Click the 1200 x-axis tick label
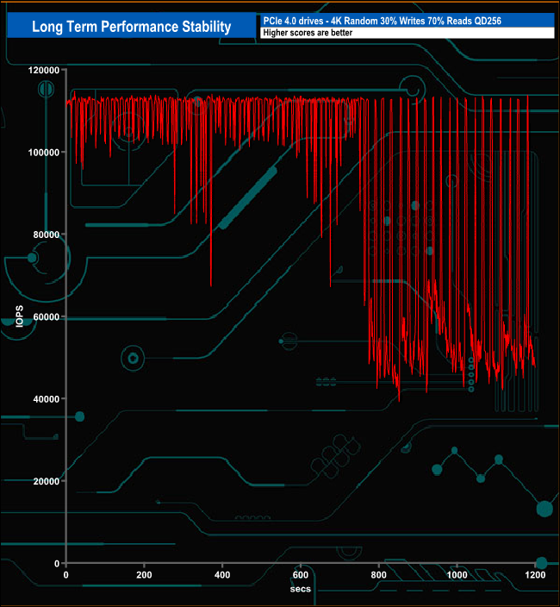Image resolution: width=560 pixels, height=607 pixels. [535, 575]
